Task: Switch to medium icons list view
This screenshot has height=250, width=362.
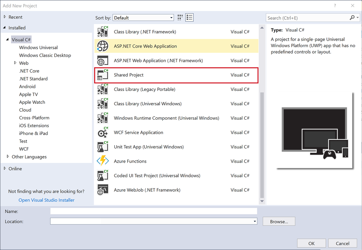Action: (189, 17)
